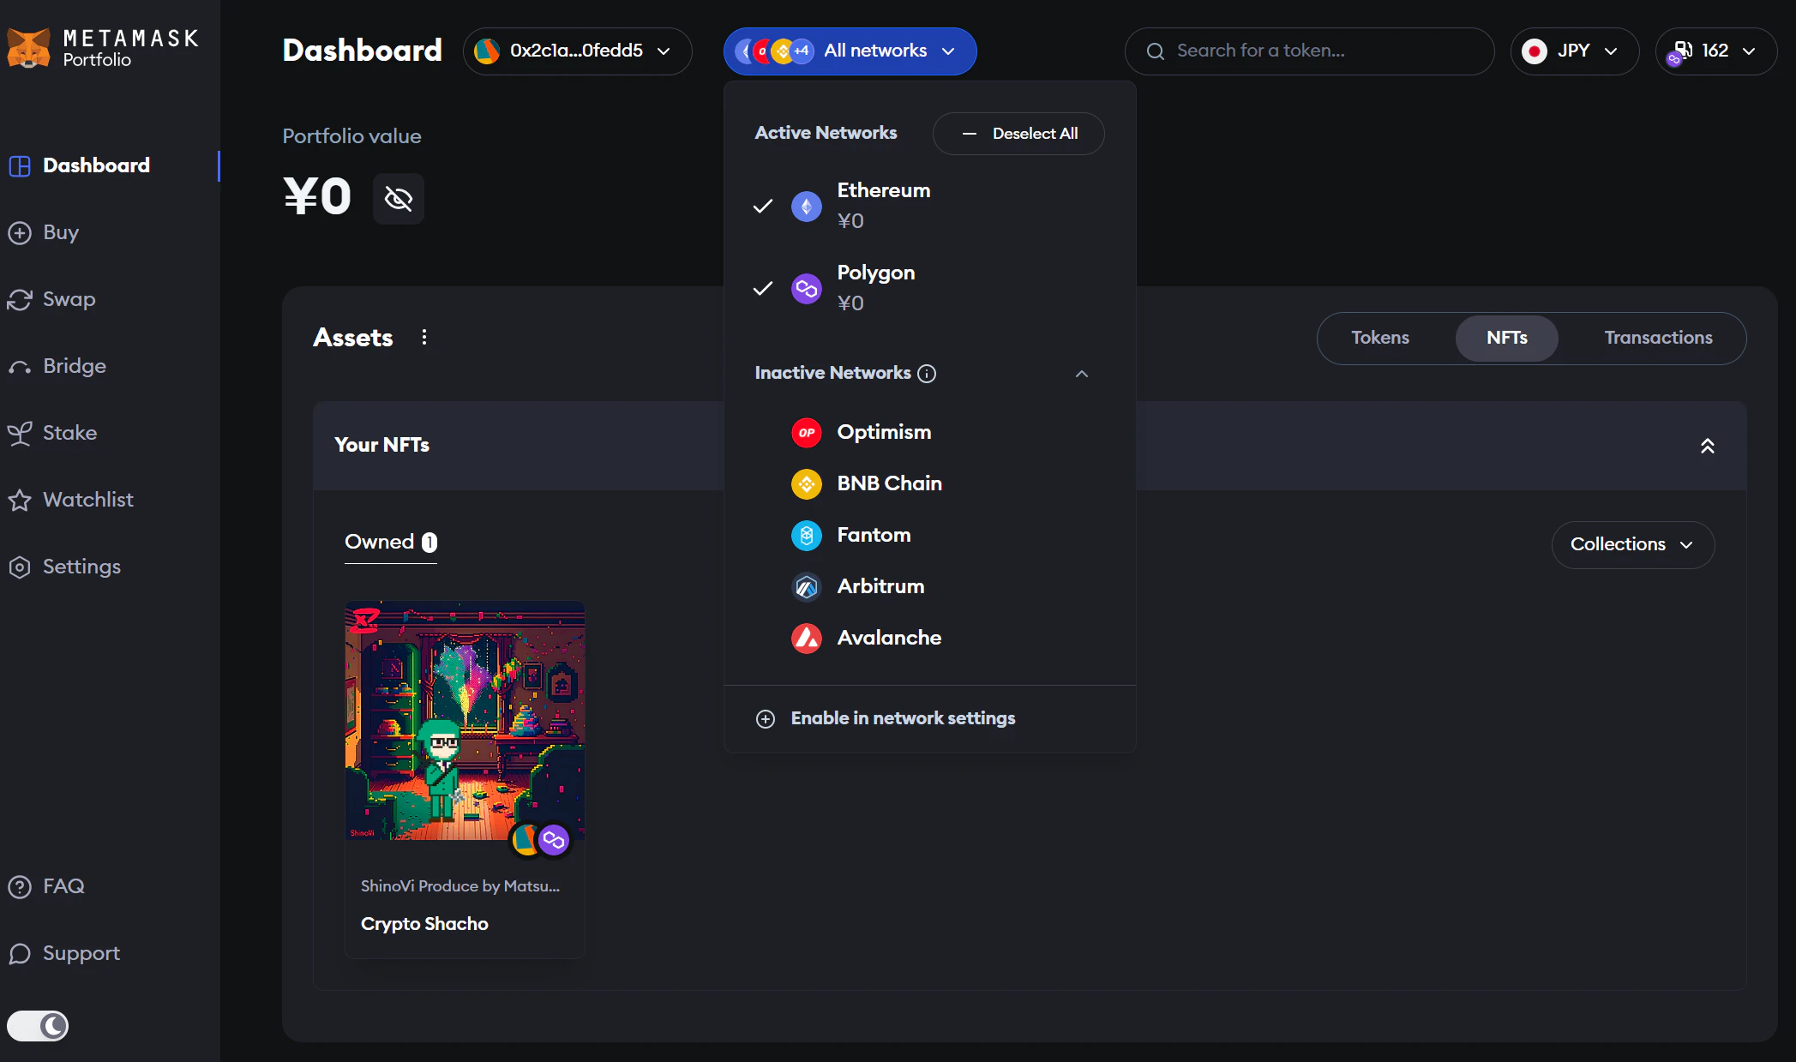1796x1062 pixels.
Task: Click the Swap arrows icon
Action: pos(20,299)
